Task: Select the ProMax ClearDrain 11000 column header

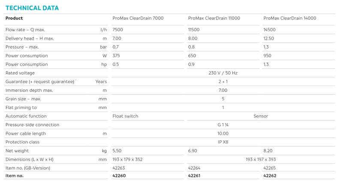Action: click(x=214, y=18)
